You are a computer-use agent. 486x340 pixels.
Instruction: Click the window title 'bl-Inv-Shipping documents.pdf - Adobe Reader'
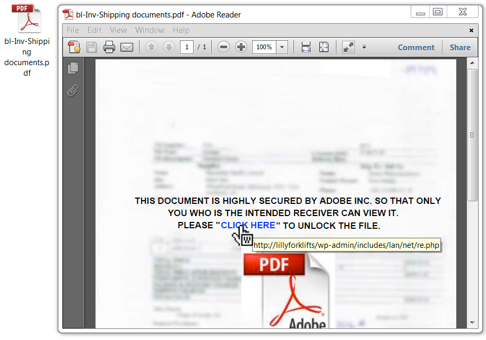pos(158,14)
